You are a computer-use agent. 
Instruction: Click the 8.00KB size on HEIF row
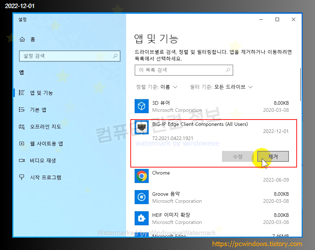pyautogui.click(x=281, y=215)
